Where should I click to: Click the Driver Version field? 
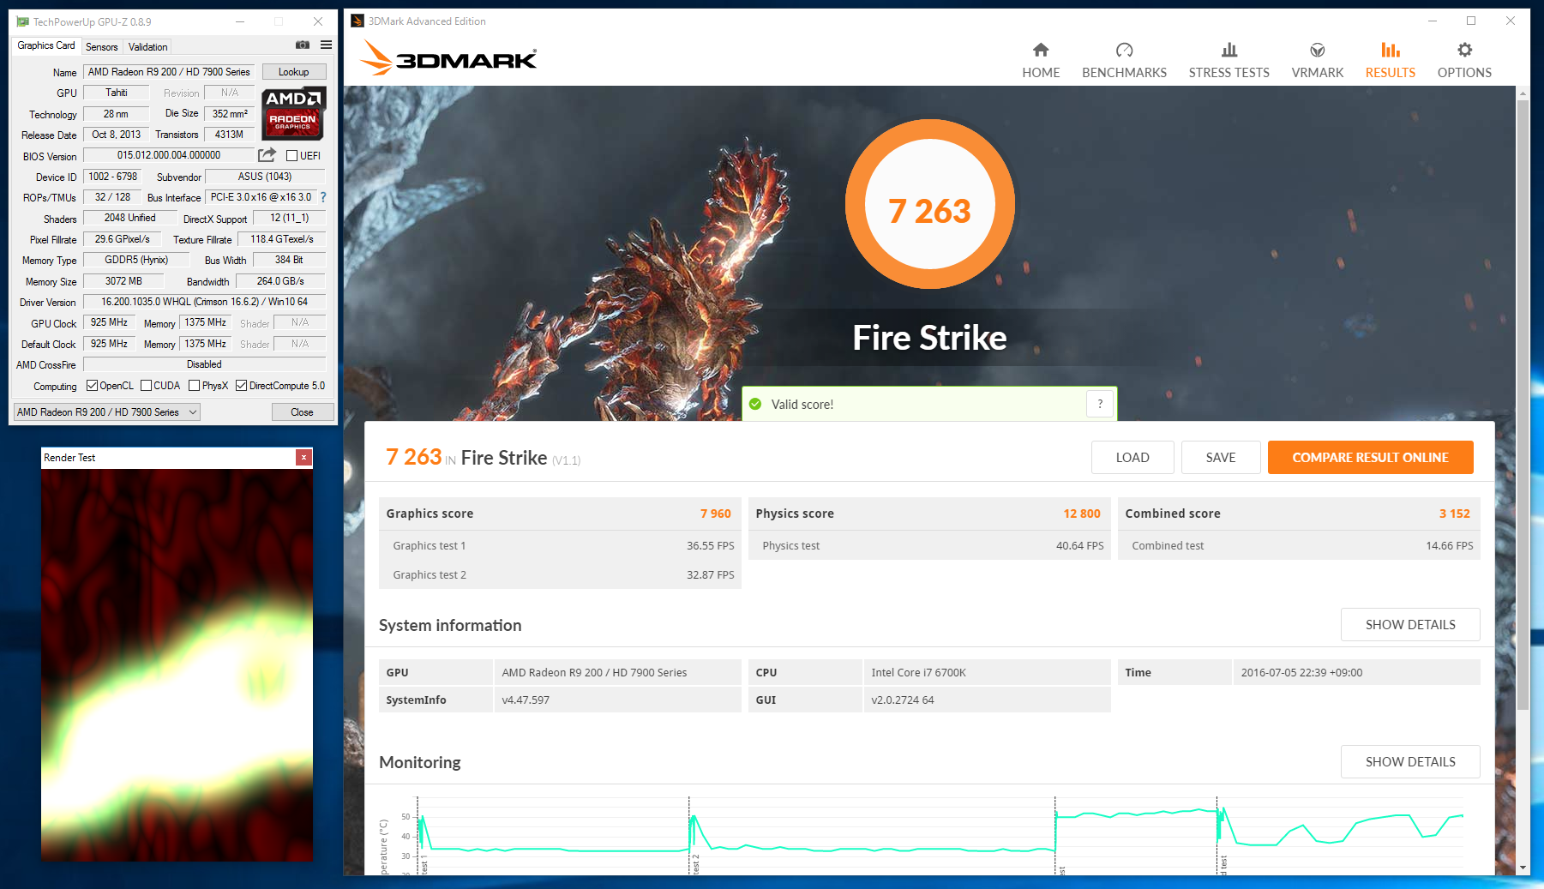click(204, 302)
